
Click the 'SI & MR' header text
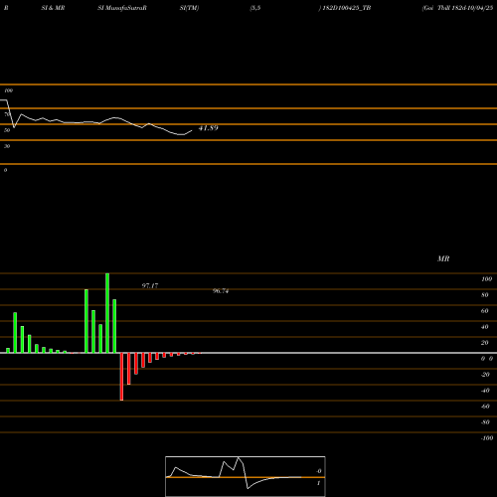point(53,8)
